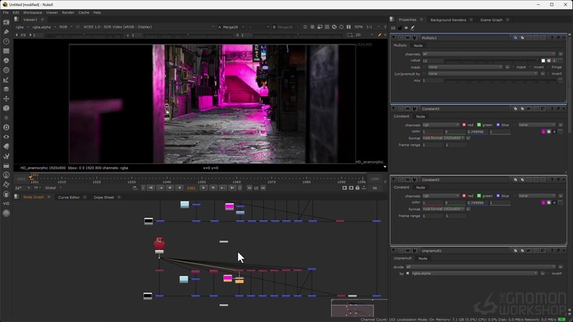Click the Multiply1 value input field
The width and height of the screenshot is (573, 322).
pyautogui.click(x=433, y=60)
